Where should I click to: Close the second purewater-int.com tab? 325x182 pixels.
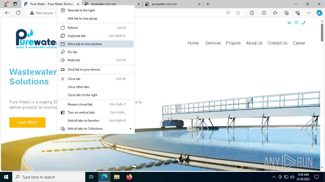[x=139, y=4]
